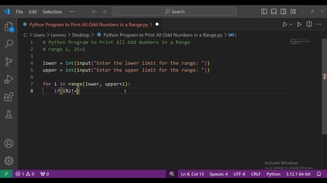Screen dimensions: 327x183
Task: Click the VS Code logo icon
Action: pyautogui.click(x=7, y=11)
